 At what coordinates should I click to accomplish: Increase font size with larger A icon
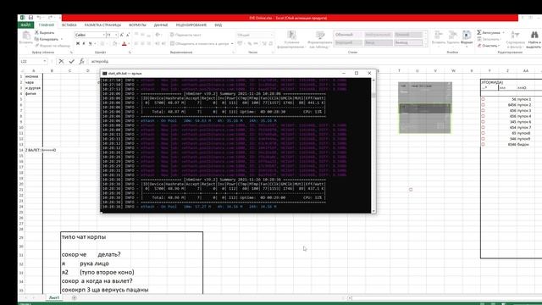click(x=122, y=35)
